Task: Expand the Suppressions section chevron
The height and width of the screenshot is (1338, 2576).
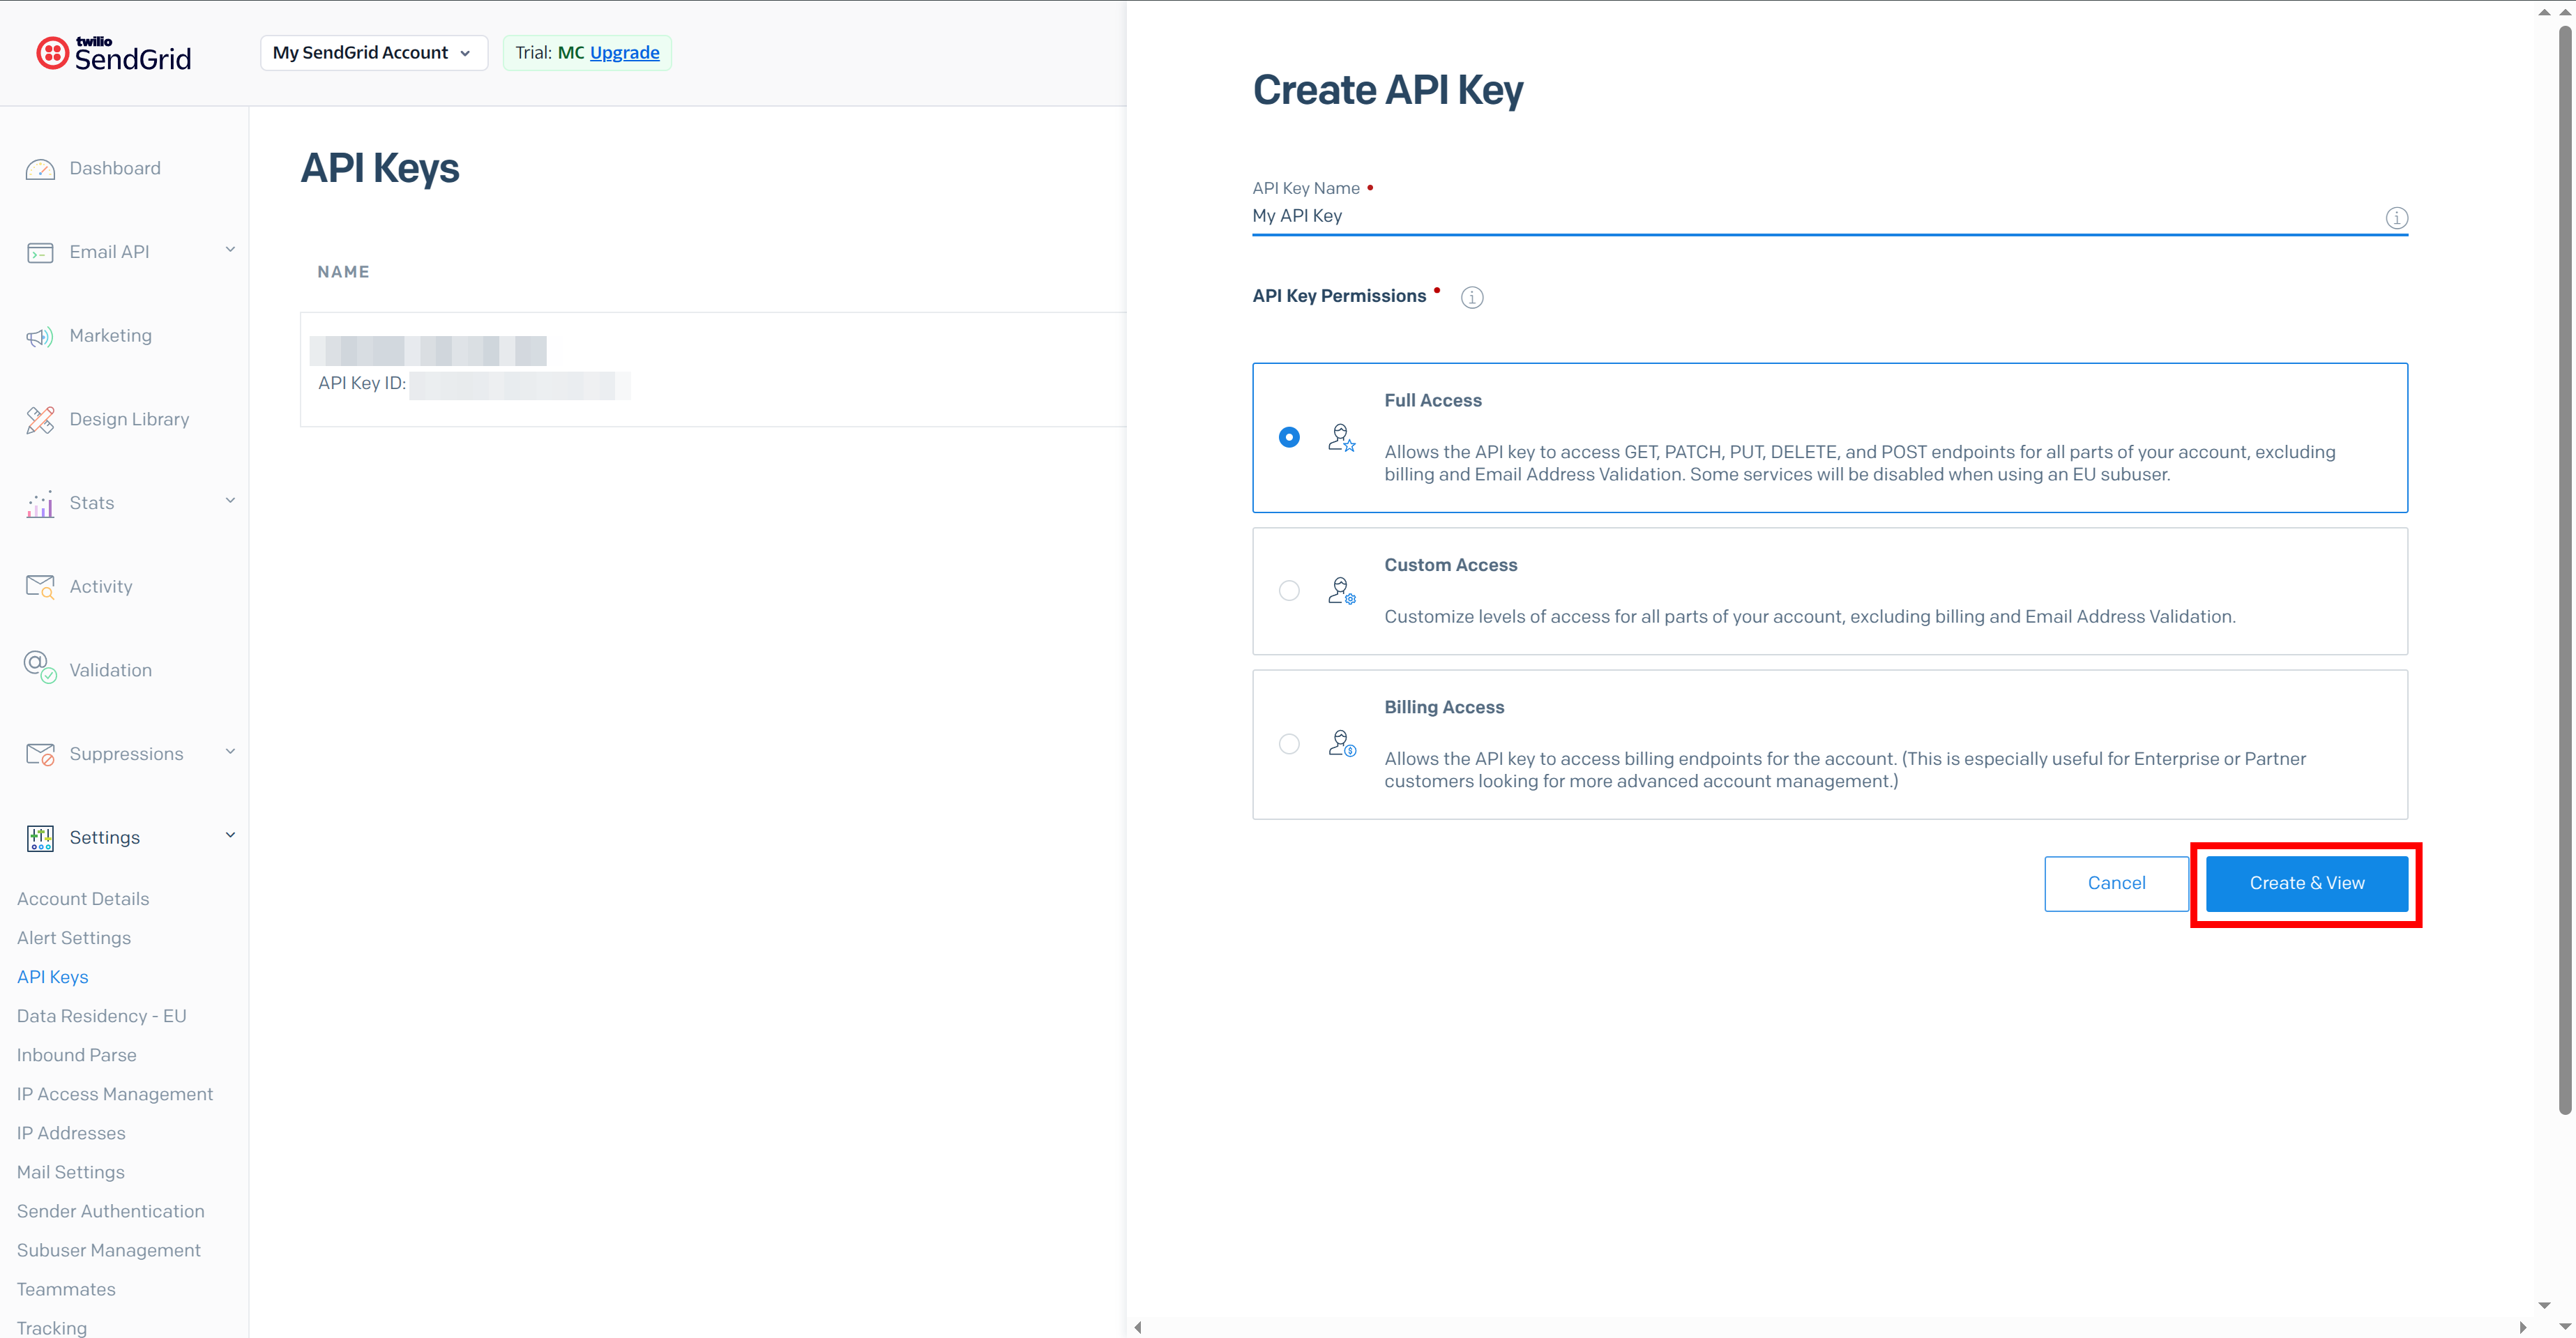Action: 230,752
